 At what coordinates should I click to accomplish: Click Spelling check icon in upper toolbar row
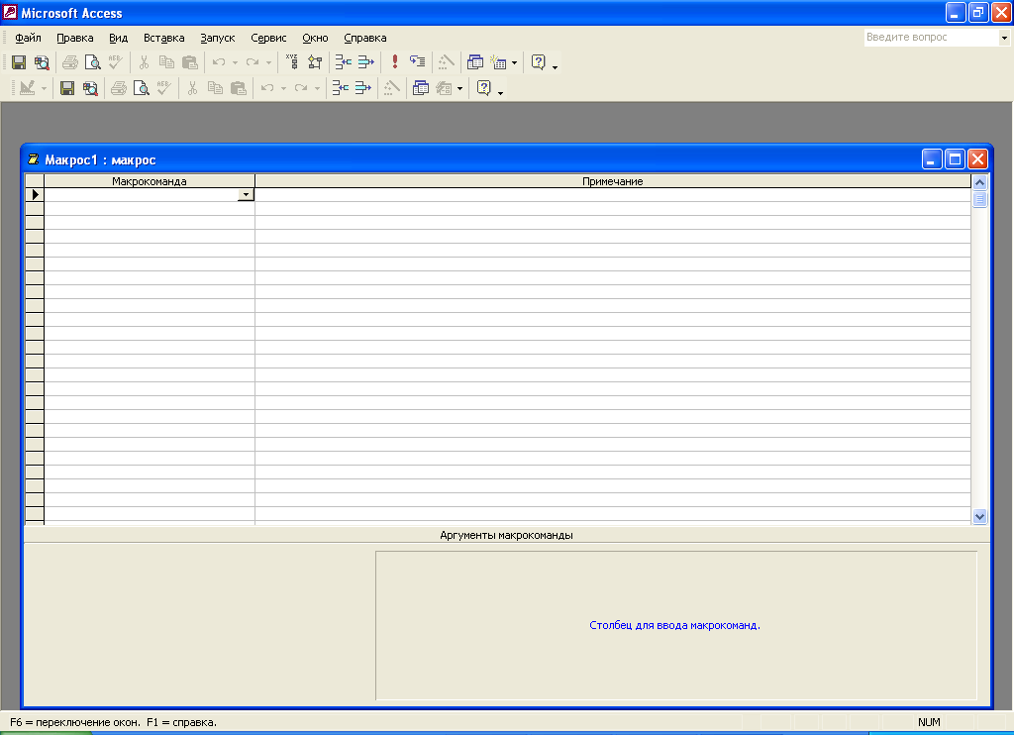[116, 62]
